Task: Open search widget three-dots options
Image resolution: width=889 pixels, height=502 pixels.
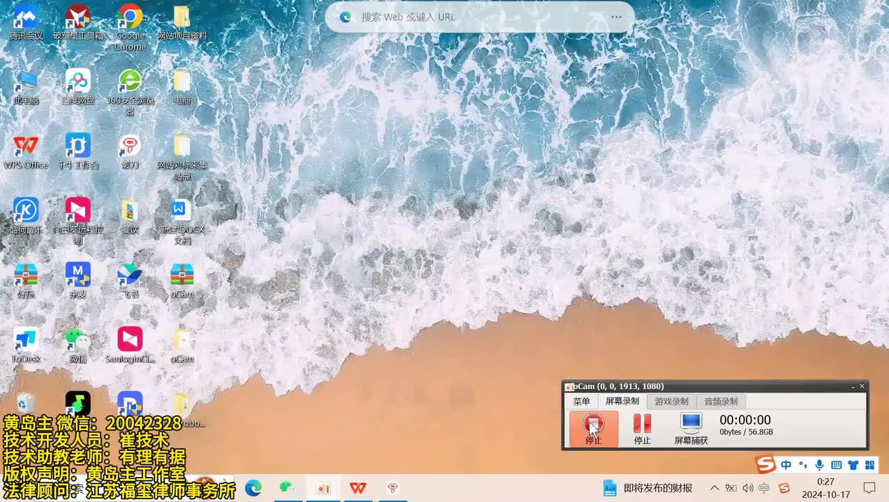Action: 616,17
